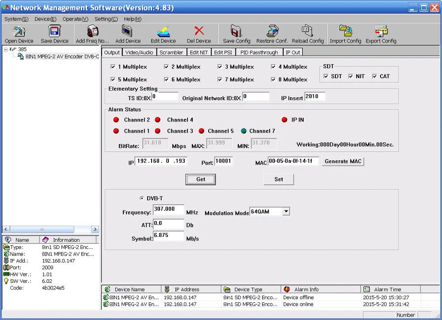Click the Open Device toolbar icon
Screen dimensions: 442x320
19,31
